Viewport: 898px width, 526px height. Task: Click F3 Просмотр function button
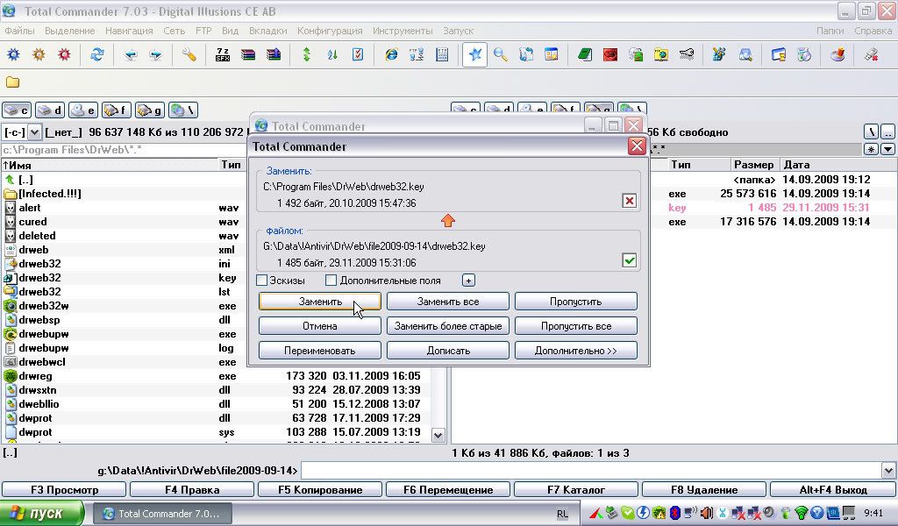pos(64,490)
